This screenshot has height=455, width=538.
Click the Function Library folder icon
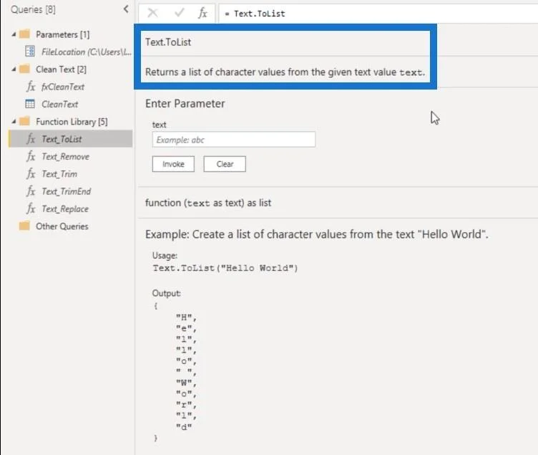point(24,121)
